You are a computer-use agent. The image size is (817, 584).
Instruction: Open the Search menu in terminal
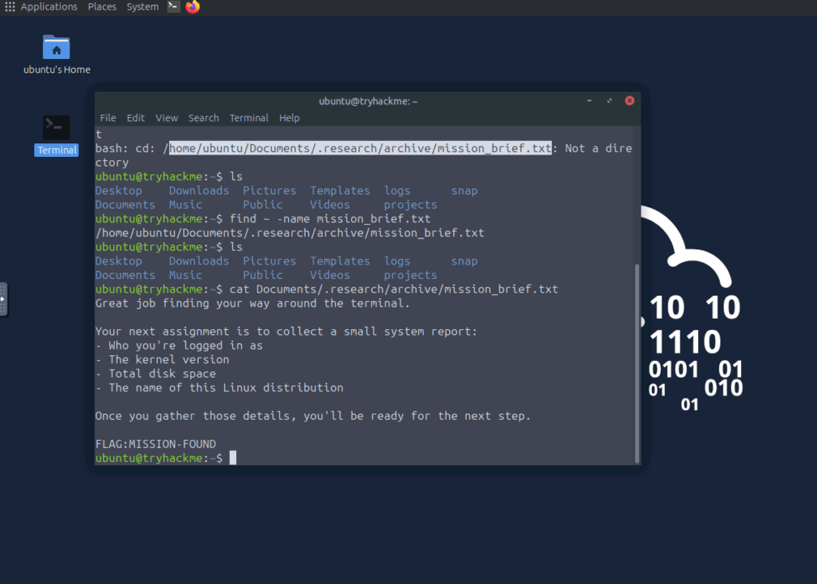[203, 118]
